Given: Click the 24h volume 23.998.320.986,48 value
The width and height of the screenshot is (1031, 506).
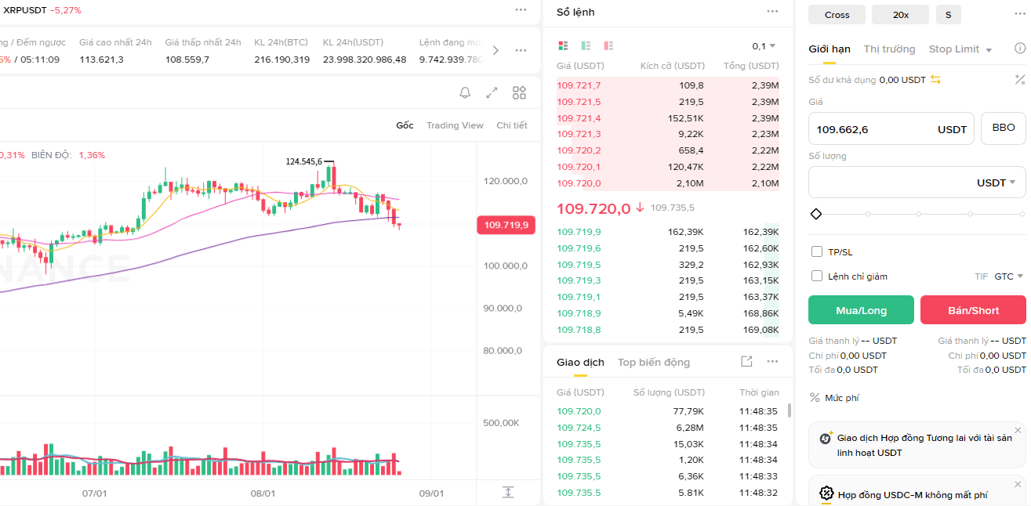Looking at the screenshot, I should 365,60.
